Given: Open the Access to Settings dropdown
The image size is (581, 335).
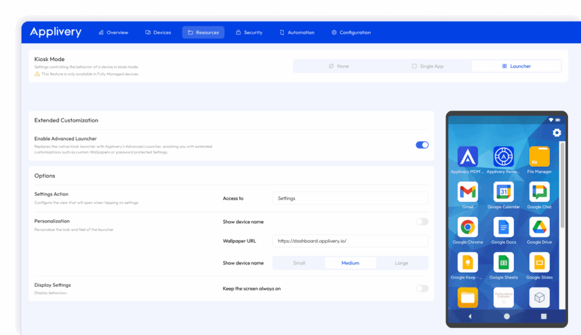Looking at the screenshot, I should (x=350, y=198).
